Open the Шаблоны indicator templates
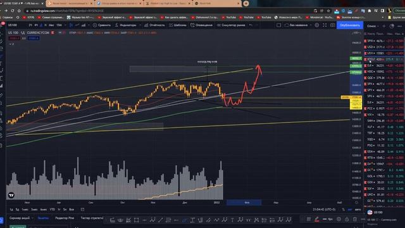 [178, 25]
